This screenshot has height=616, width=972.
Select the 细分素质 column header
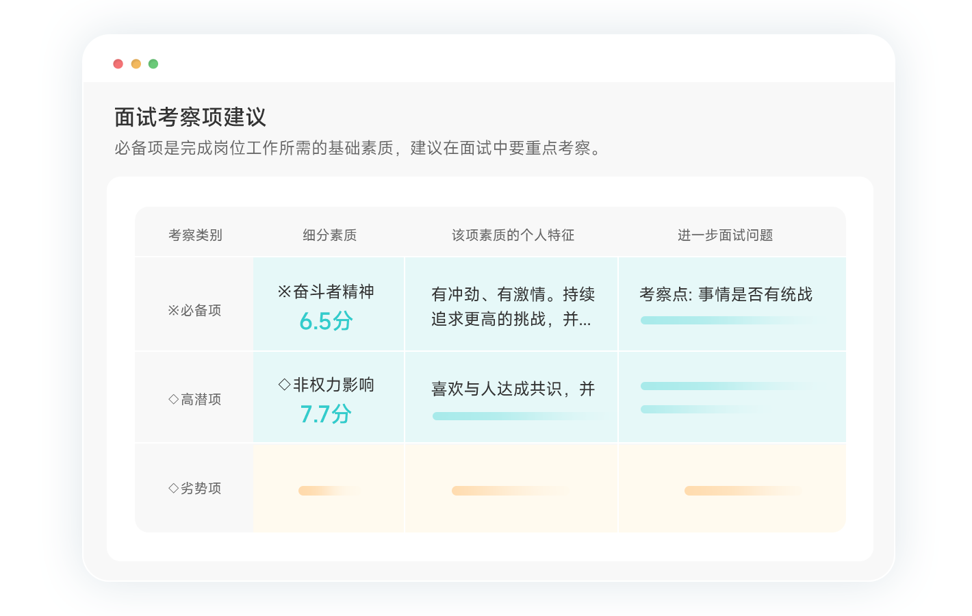[329, 235]
